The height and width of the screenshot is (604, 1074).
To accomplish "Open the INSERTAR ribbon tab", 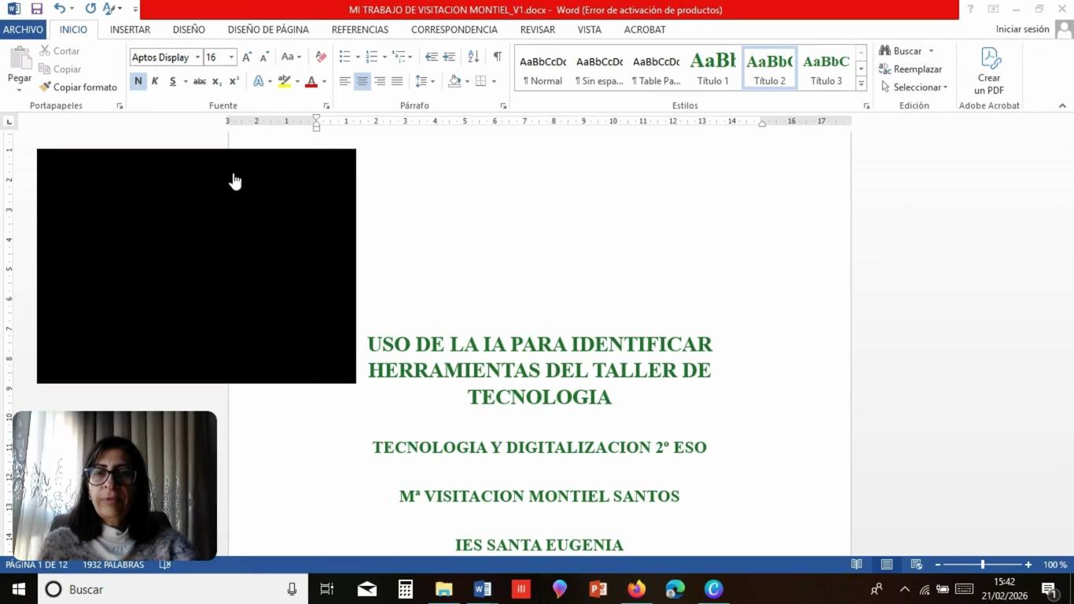I will [130, 29].
